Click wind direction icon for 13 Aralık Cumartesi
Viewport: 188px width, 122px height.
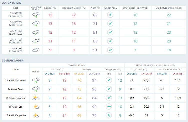[109, 80]
